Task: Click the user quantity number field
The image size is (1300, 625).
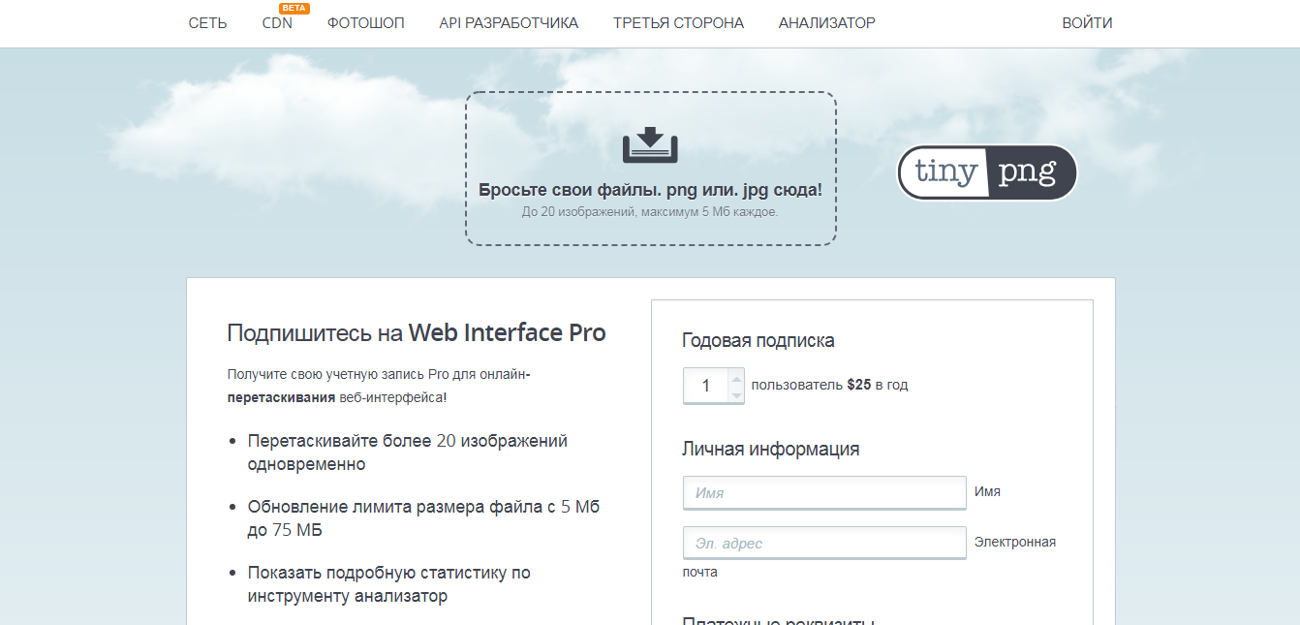Action: click(x=706, y=386)
